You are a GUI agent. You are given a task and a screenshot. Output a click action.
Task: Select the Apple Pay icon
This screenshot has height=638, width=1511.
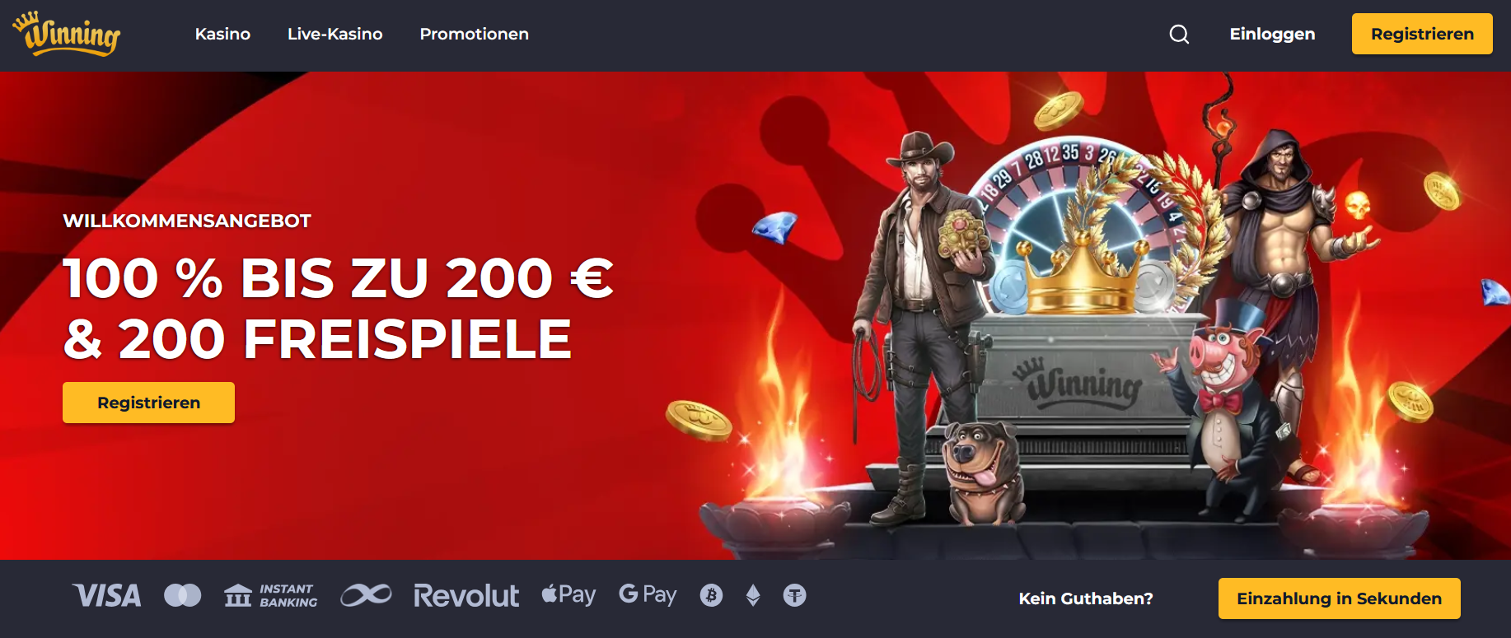pos(568,594)
